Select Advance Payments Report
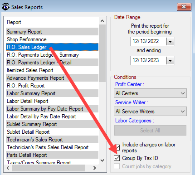Screen dimensions: 195x175 point(52,78)
